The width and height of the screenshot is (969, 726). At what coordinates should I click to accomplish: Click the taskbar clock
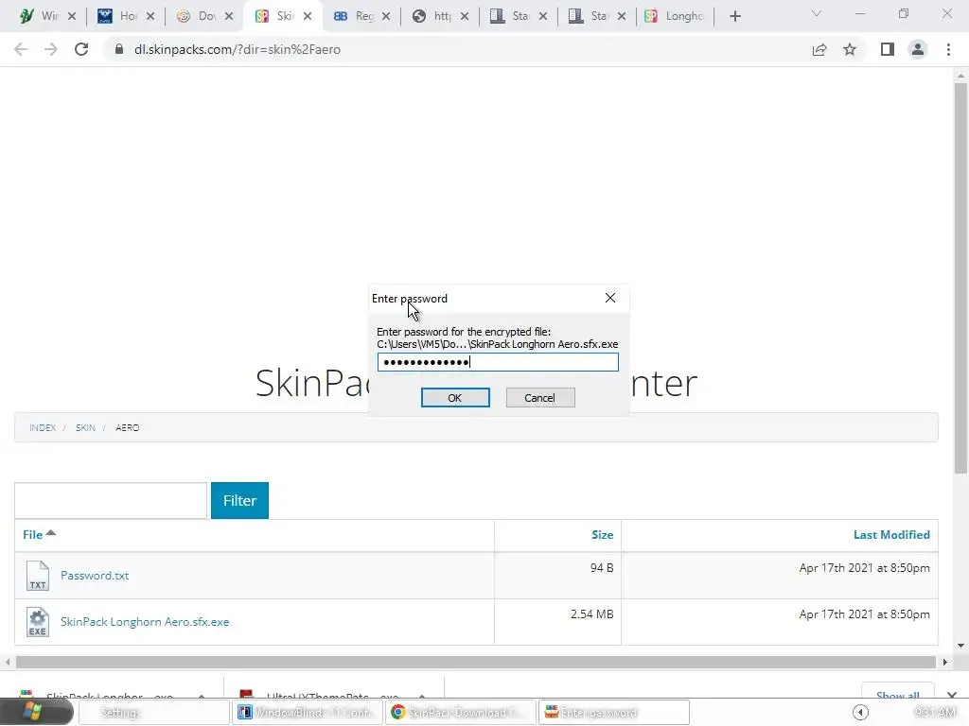[935, 713]
